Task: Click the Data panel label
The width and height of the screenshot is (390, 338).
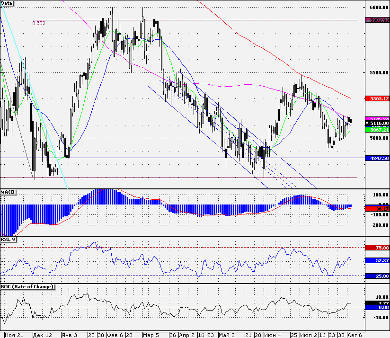Action: (7, 3)
